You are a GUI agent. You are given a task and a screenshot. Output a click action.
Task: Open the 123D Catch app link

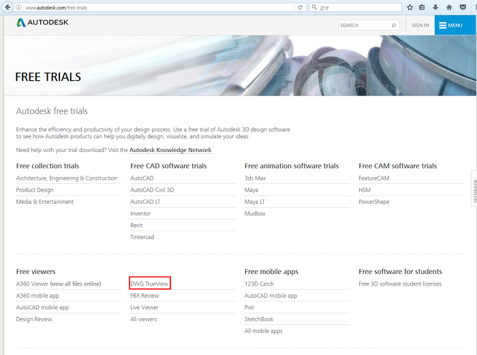[259, 284]
